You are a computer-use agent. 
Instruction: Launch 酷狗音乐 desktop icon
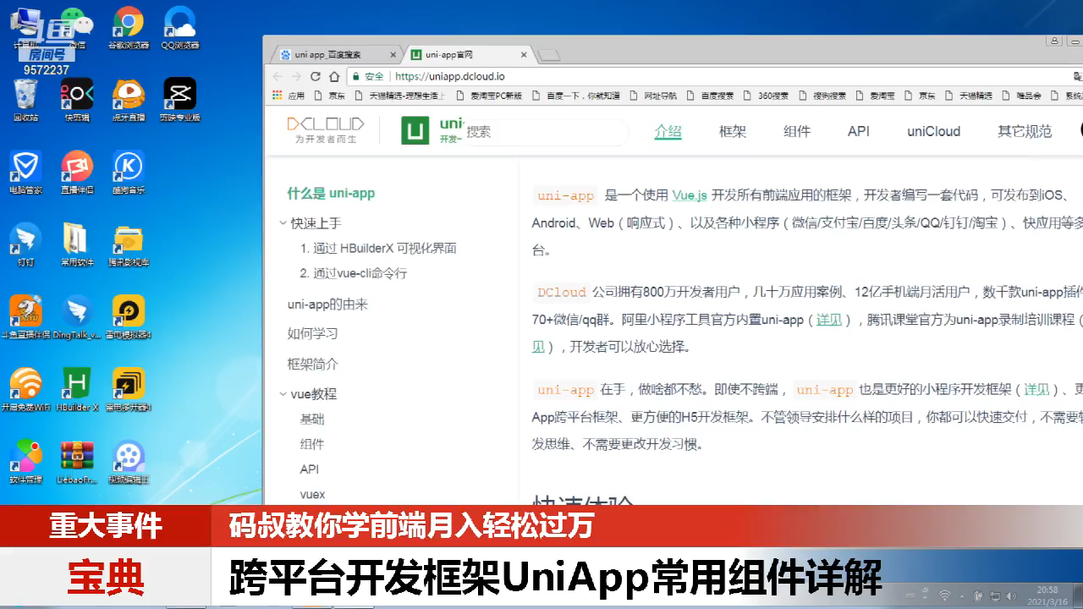click(127, 165)
